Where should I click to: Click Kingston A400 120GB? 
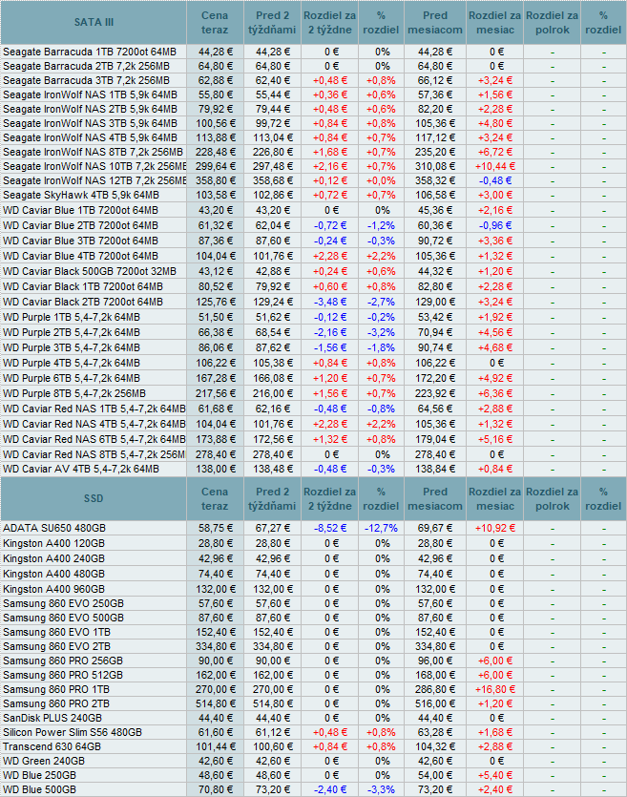pos(53,543)
